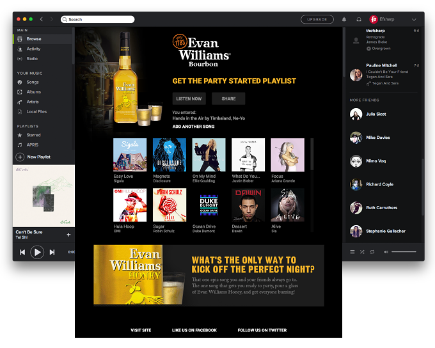Open Mike Davies' friend profile

(378, 138)
